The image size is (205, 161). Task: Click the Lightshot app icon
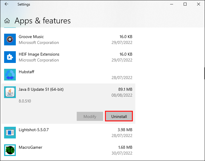(10, 133)
